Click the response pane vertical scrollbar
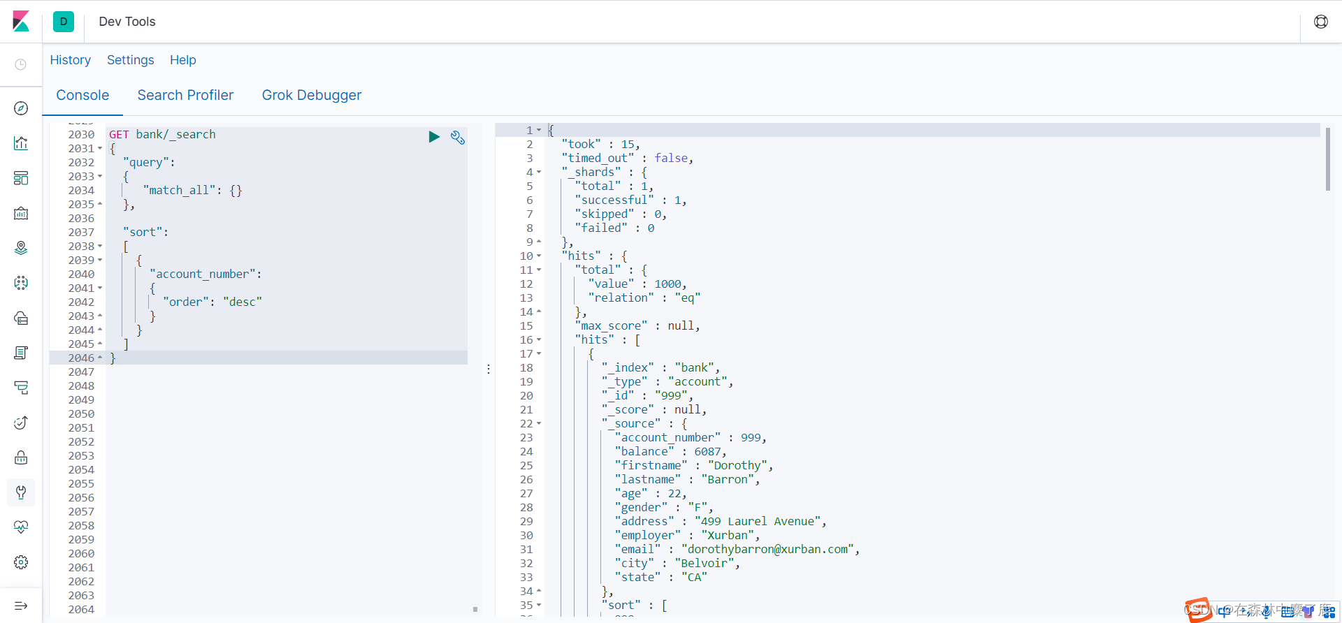 point(1327,159)
